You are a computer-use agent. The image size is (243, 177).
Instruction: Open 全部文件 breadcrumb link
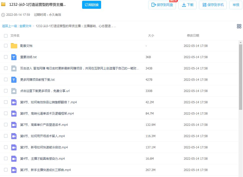pos(26,26)
